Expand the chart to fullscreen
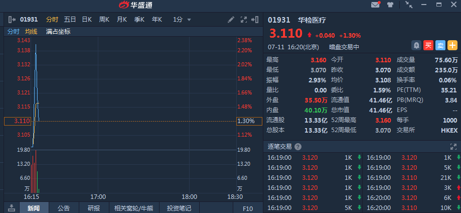 tap(244, 20)
